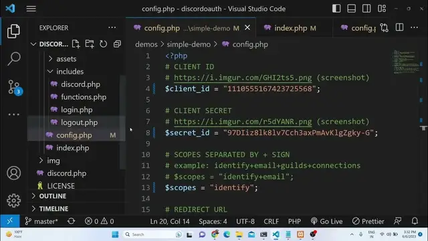Open Source Control view with 3 changes

(x=14, y=87)
